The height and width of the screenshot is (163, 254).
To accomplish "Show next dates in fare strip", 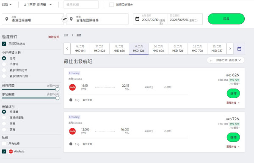I will [230, 49].
